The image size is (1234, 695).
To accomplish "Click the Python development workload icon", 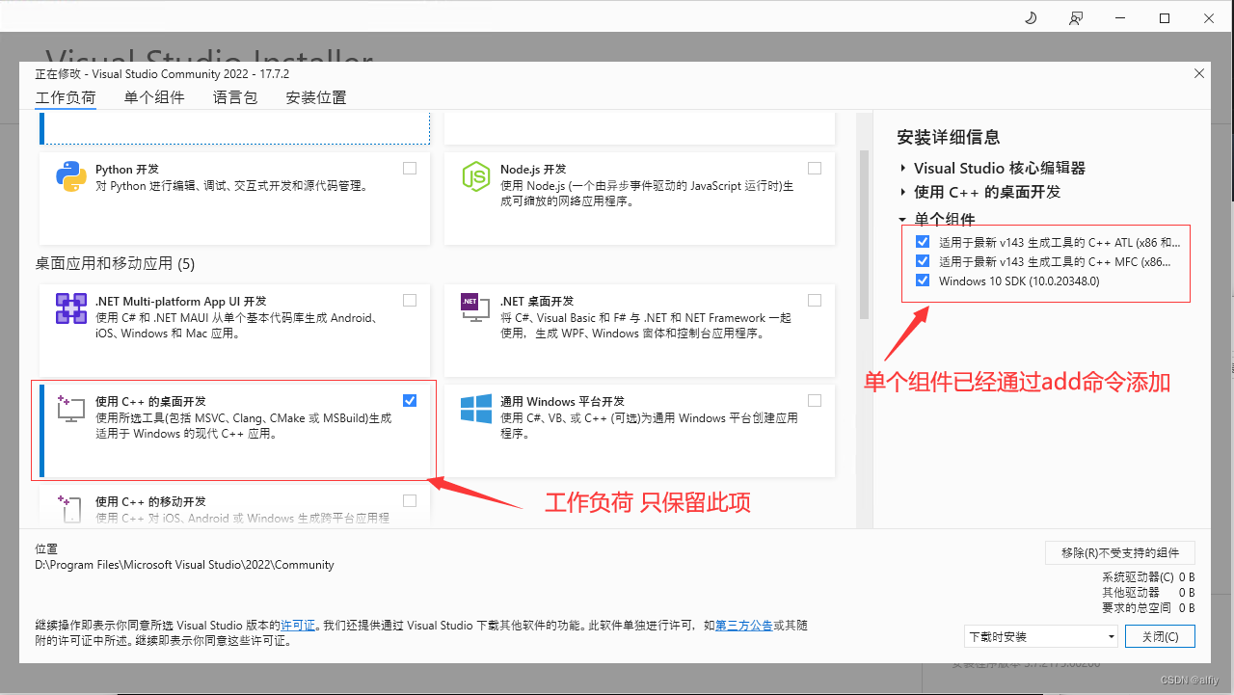I will [x=72, y=177].
